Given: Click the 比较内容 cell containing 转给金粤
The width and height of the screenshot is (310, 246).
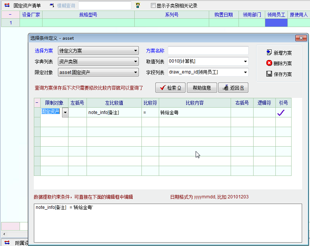Looking at the screenshot, I should tap(195, 112).
